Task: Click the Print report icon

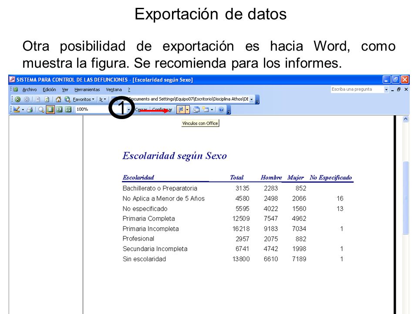Action: (30, 109)
